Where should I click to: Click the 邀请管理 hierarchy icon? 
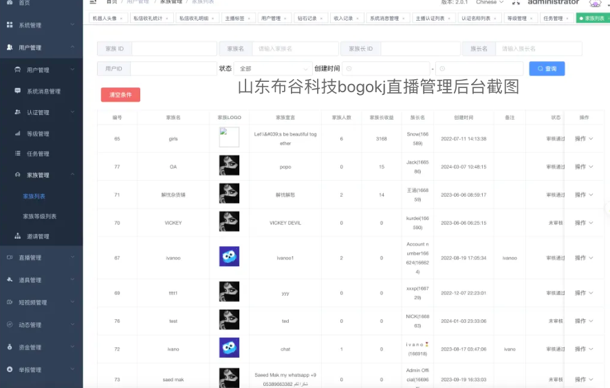tap(18, 236)
